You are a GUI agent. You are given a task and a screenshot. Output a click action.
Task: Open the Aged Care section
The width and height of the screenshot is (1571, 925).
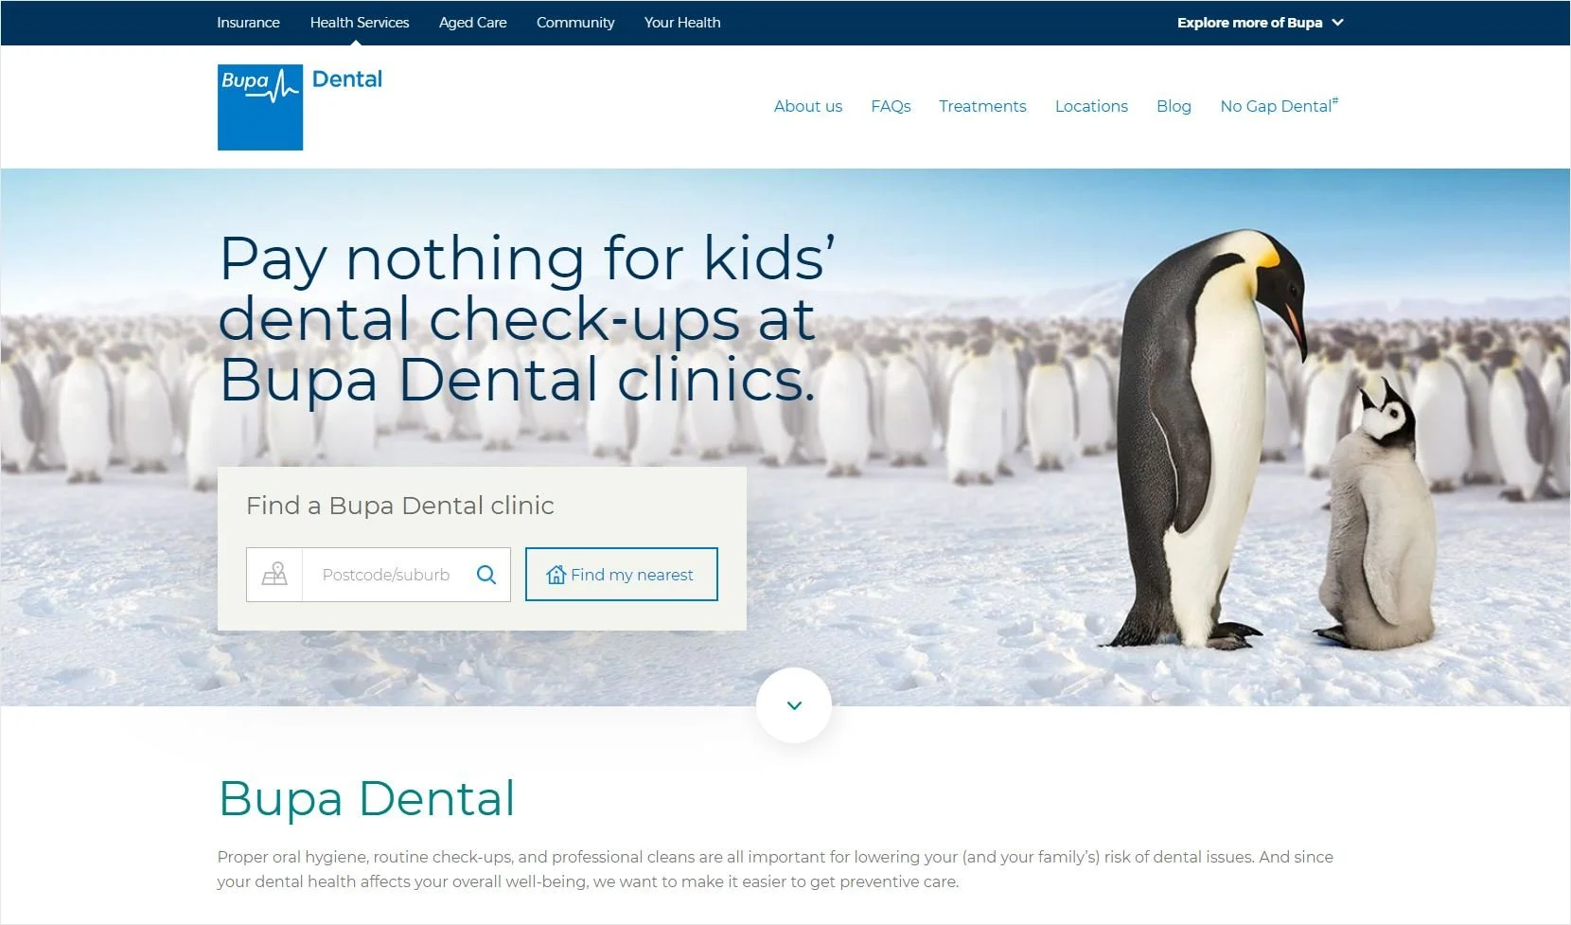coord(473,23)
